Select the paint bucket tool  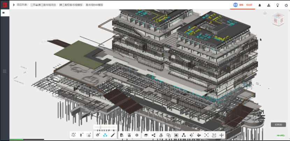[x=199, y=135]
